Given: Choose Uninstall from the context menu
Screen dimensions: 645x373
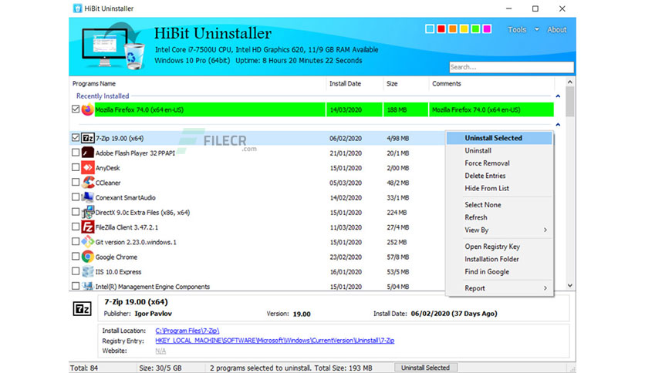Looking at the screenshot, I should point(499,151).
